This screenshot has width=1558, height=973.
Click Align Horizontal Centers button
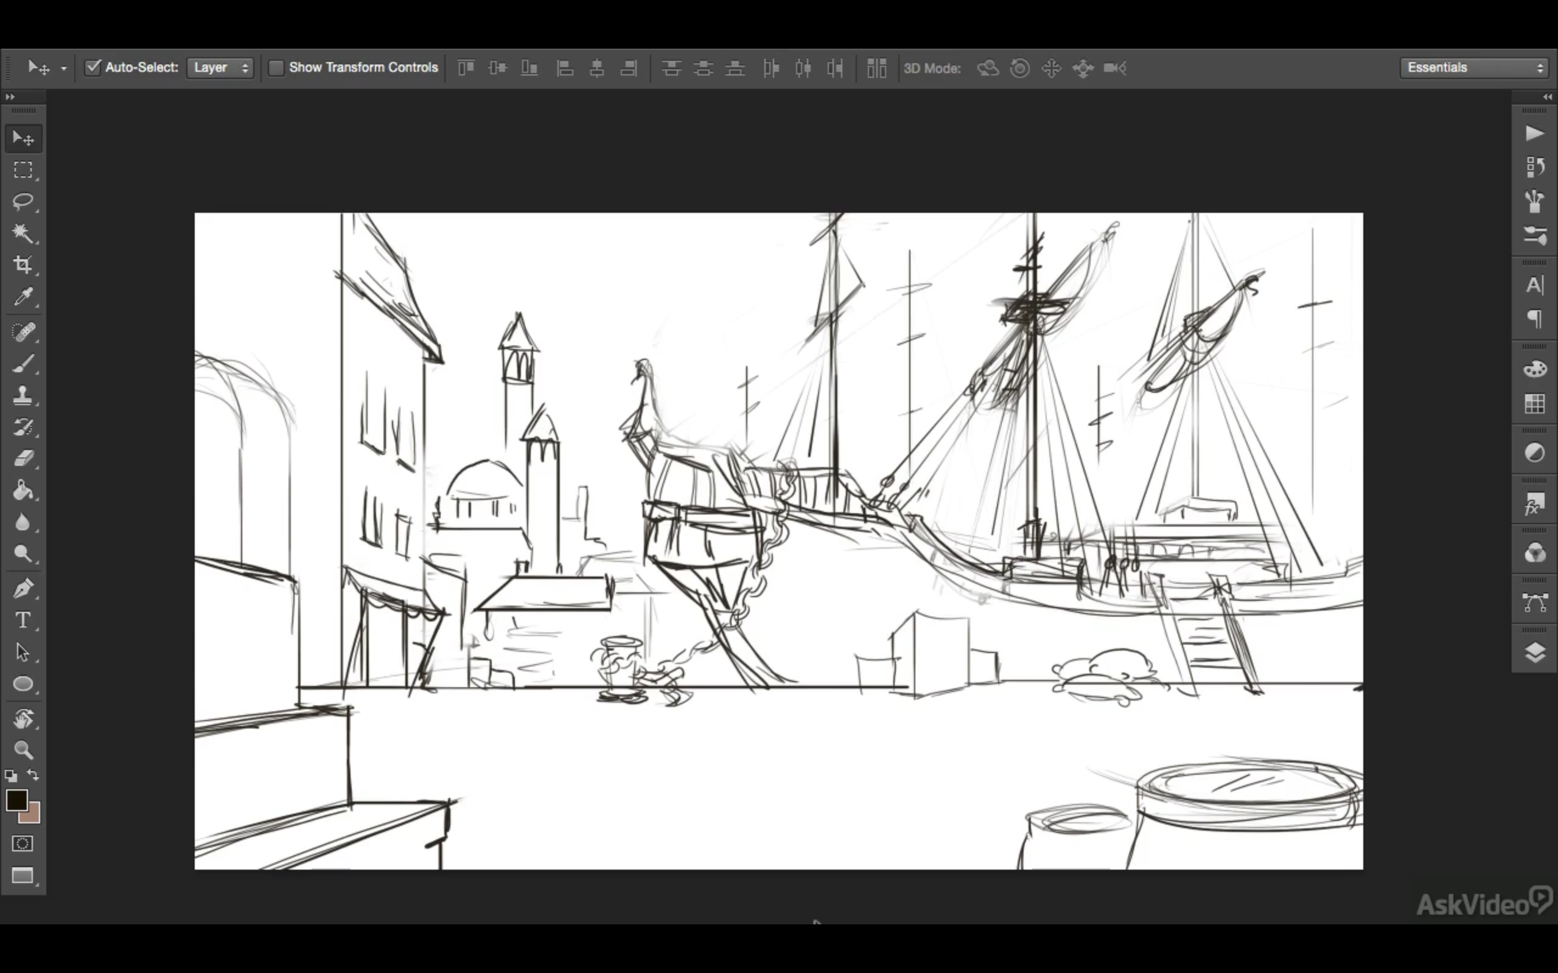[597, 68]
